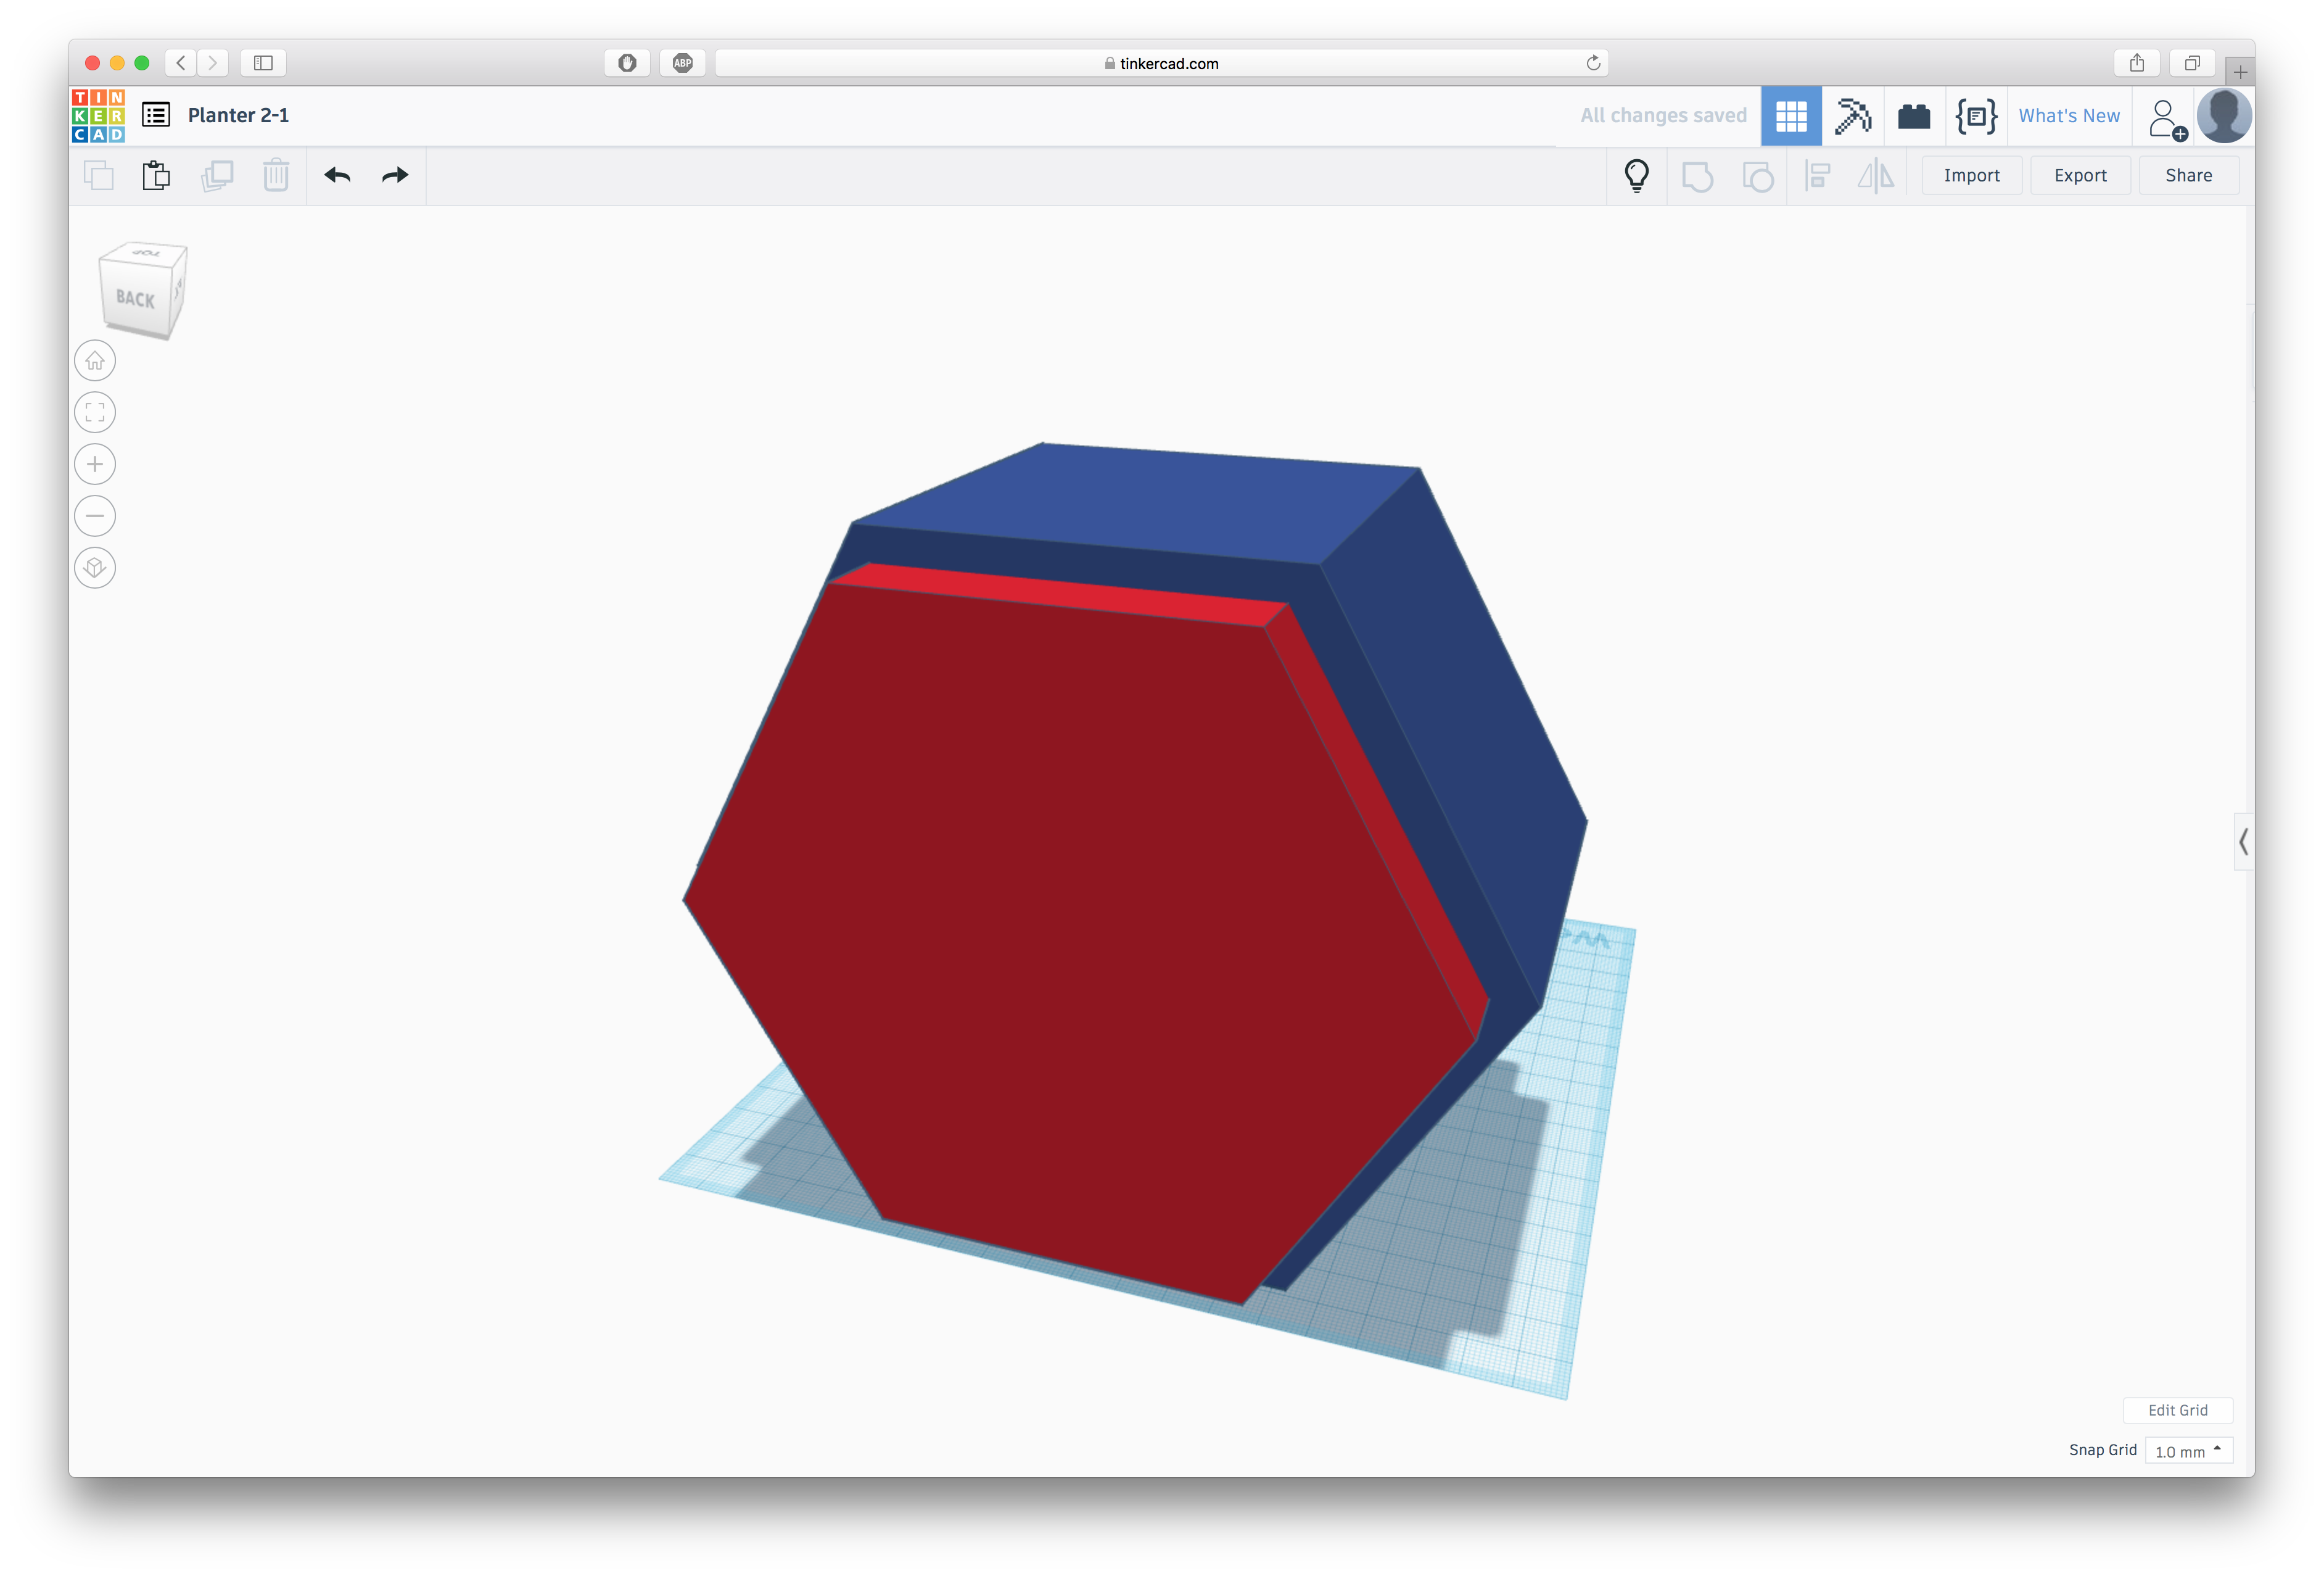Click the tinkercad.com address bar
Image resolution: width=2324 pixels, height=1576 pixels.
pos(1161,63)
